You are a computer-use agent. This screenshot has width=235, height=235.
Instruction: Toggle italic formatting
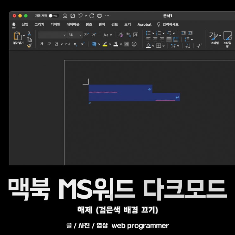click(49, 44)
